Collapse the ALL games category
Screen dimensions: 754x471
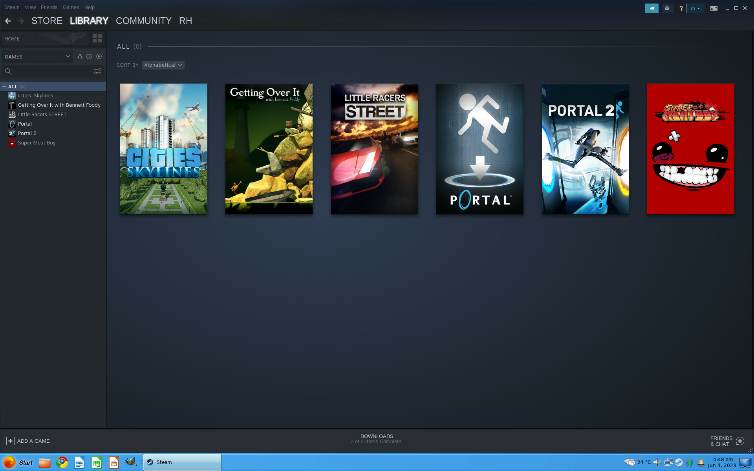pyautogui.click(x=4, y=86)
